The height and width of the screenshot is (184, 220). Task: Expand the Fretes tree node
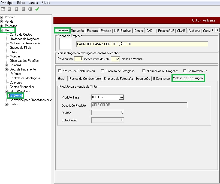[6, 105]
